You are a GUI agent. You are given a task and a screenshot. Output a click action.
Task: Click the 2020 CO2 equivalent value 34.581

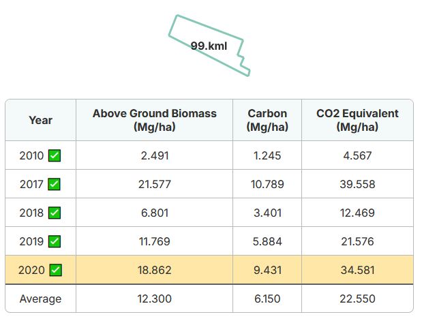pyautogui.click(x=357, y=270)
